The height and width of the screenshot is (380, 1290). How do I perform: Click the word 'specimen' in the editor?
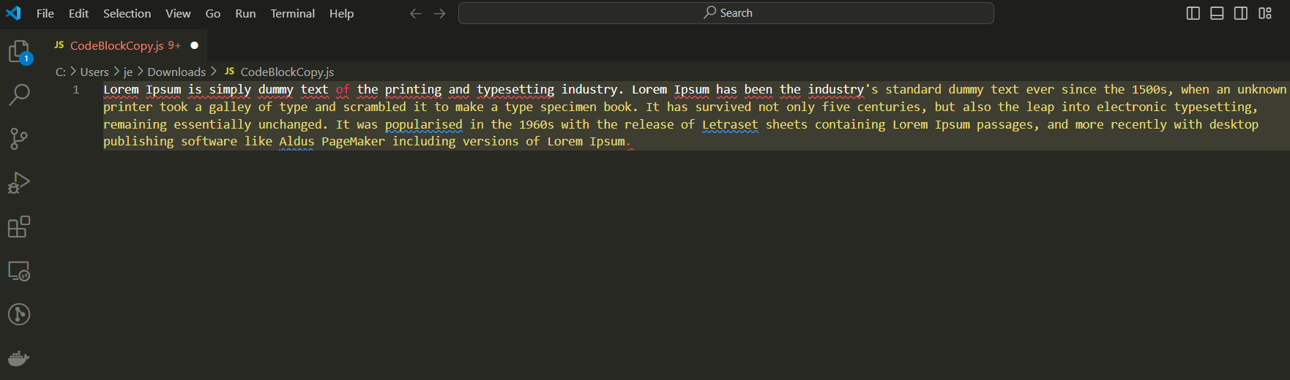[568, 107]
